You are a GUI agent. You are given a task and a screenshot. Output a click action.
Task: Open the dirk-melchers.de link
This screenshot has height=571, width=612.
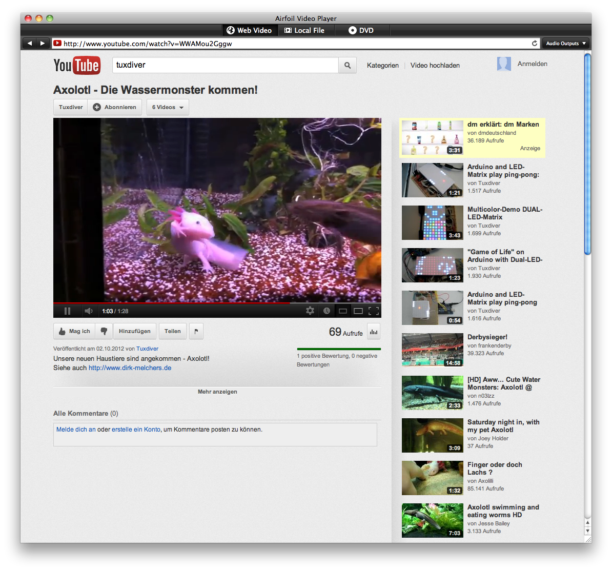[x=130, y=368]
